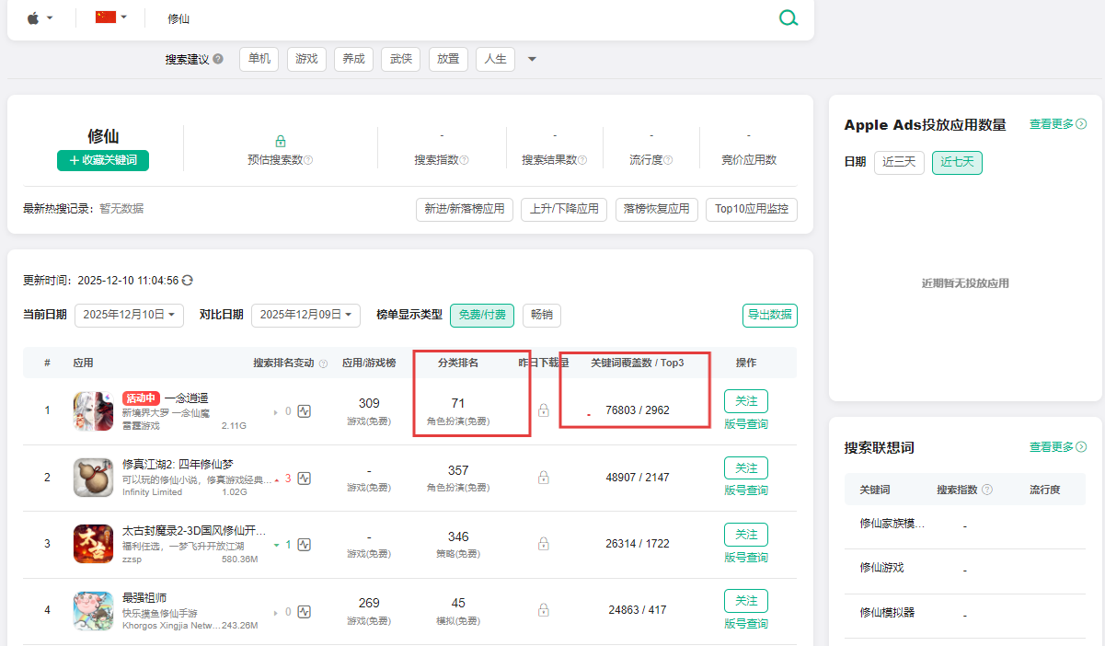Open the 一念逍遥 app thumbnail
The height and width of the screenshot is (646, 1105).
pyautogui.click(x=93, y=410)
